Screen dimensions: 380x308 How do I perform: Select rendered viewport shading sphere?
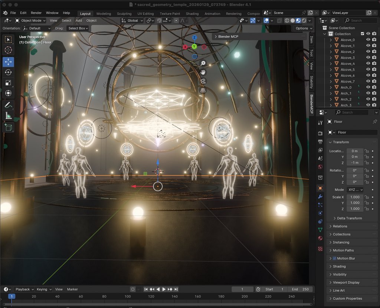click(x=304, y=21)
